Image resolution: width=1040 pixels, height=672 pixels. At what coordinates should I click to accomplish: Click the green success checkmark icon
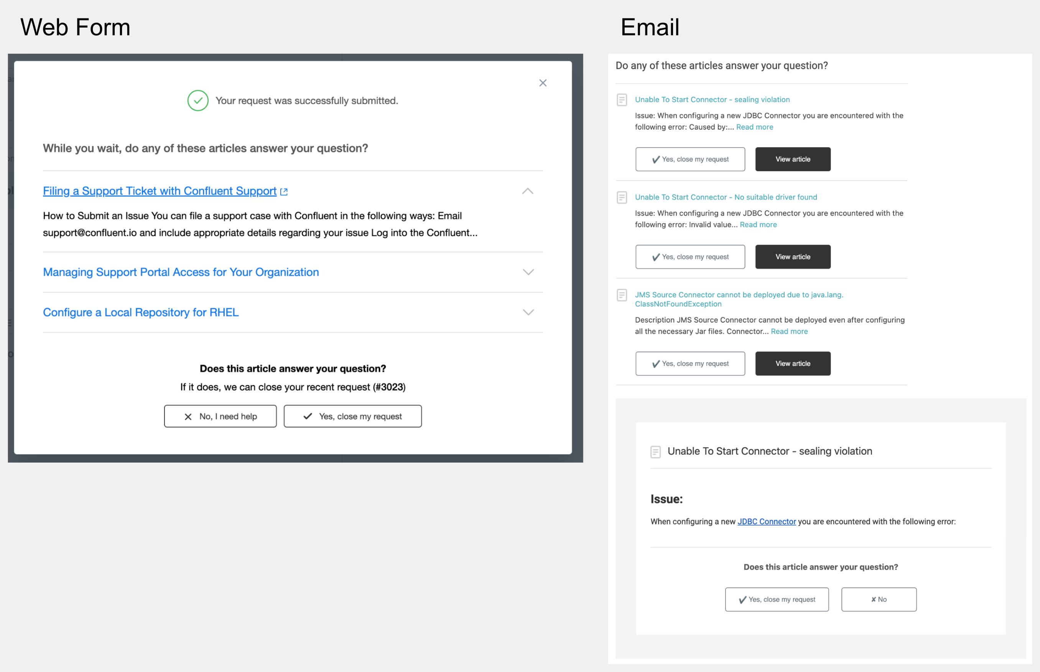[x=197, y=100]
